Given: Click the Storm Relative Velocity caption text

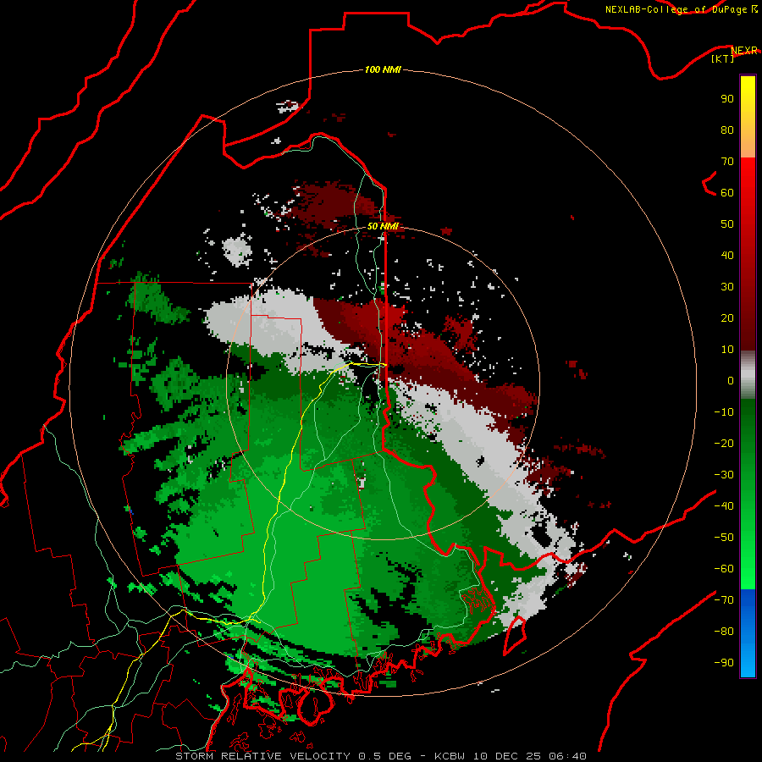Looking at the screenshot, I should [380, 756].
